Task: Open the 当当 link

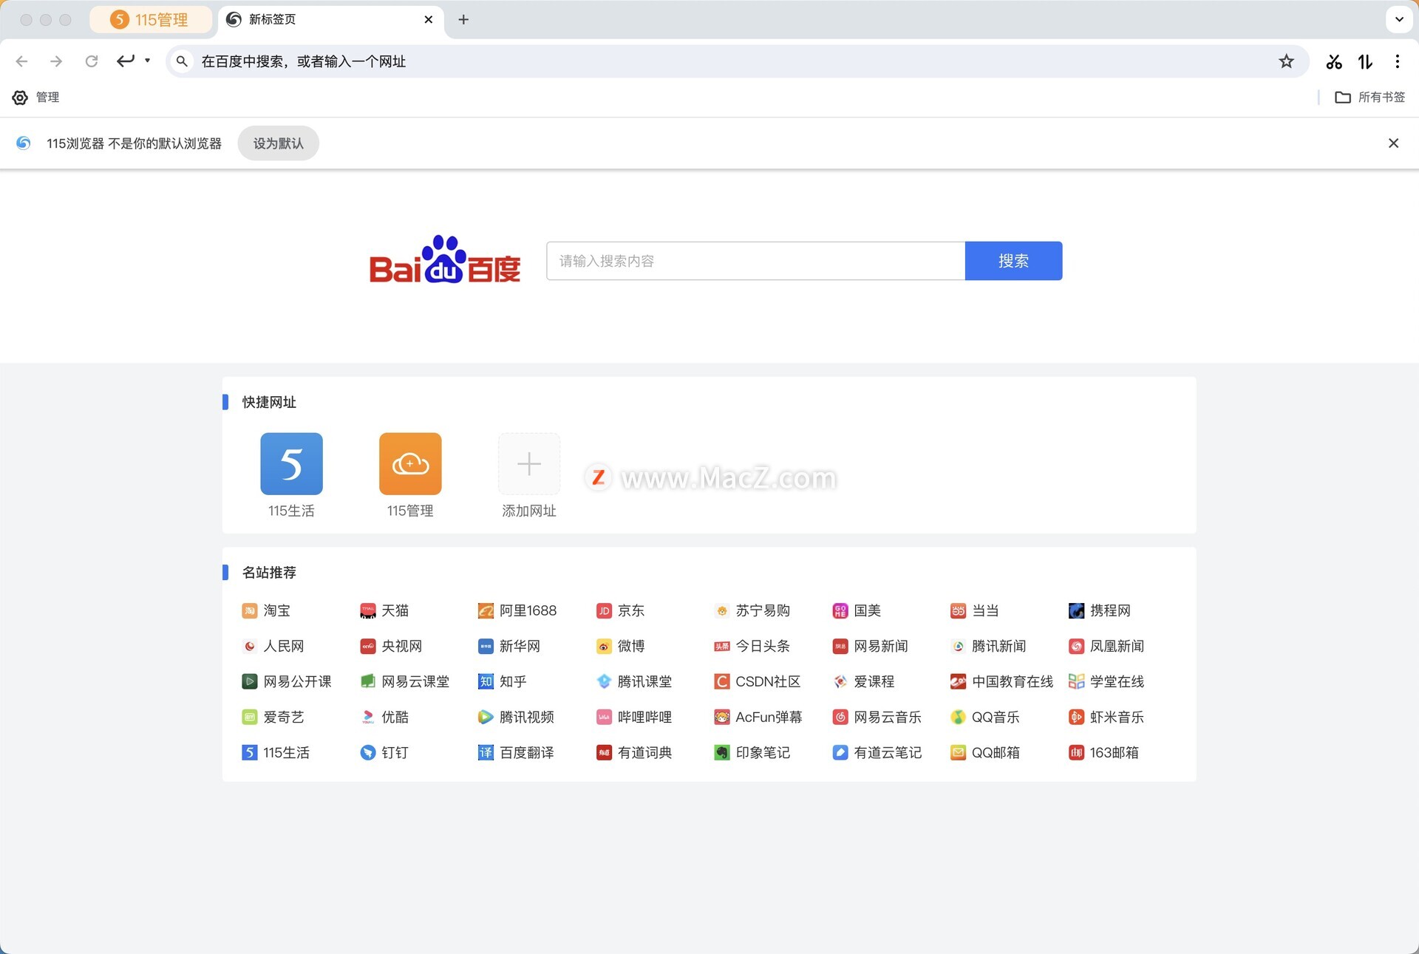Action: (975, 610)
